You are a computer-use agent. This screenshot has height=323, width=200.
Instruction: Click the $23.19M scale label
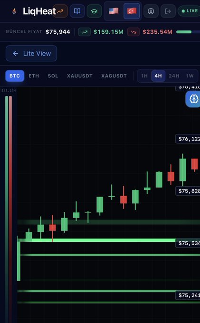click(x=9, y=90)
